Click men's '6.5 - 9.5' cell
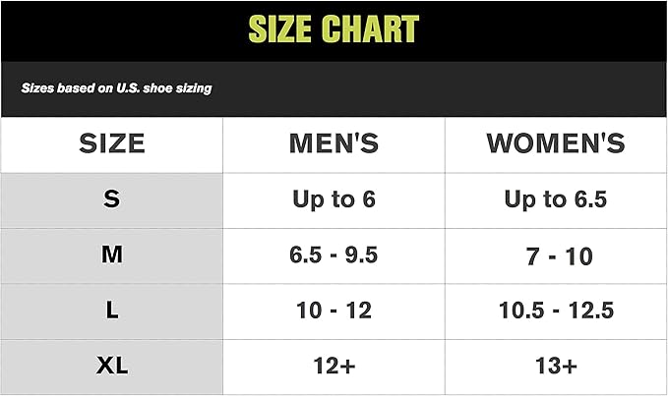The image size is (668, 396). click(x=334, y=255)
